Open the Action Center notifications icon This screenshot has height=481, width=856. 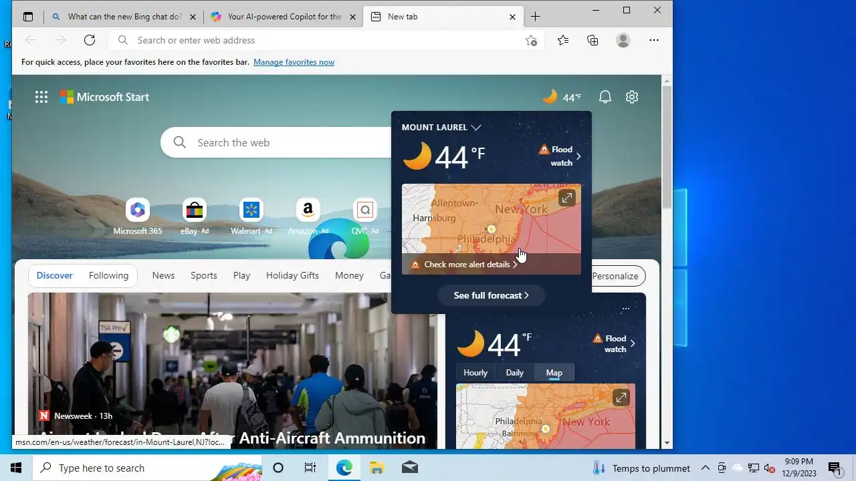coord(834,468)
